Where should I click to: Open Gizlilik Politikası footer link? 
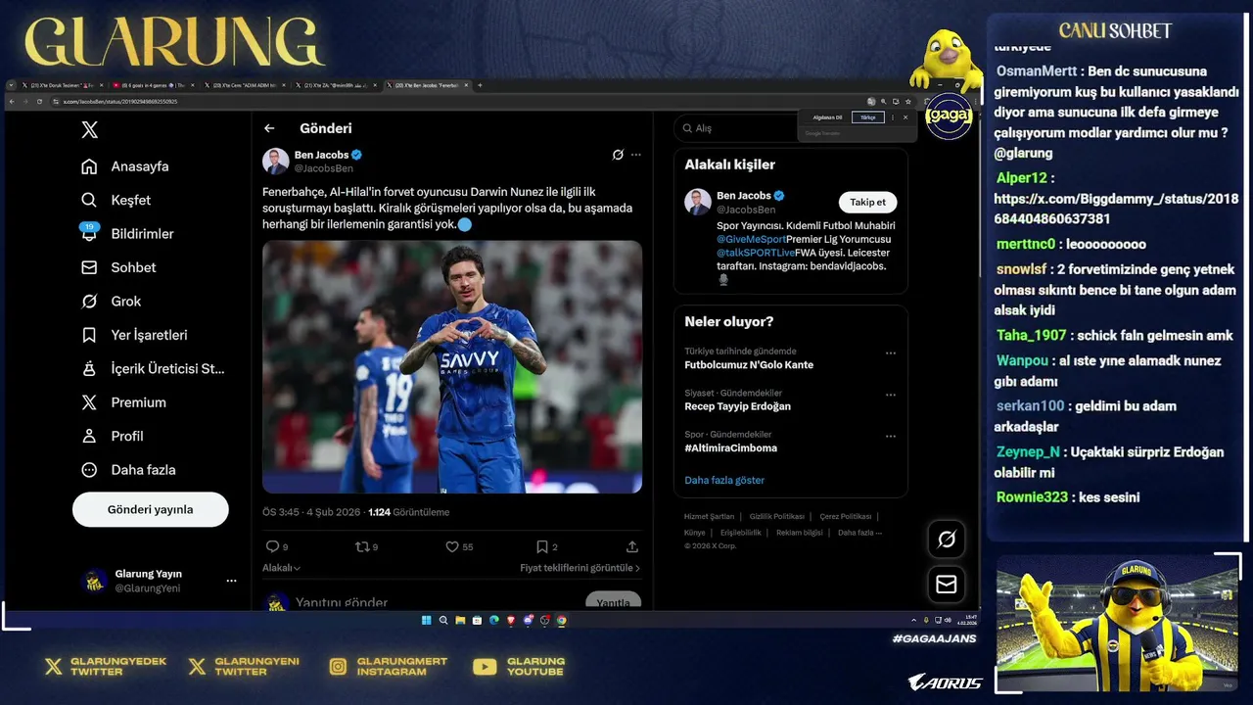[777, 516]
